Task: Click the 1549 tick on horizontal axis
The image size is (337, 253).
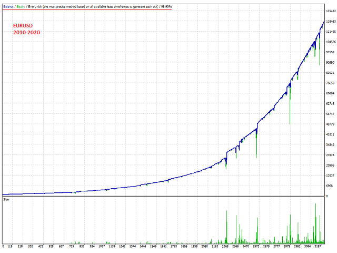Action: click(x=154, y=246)
